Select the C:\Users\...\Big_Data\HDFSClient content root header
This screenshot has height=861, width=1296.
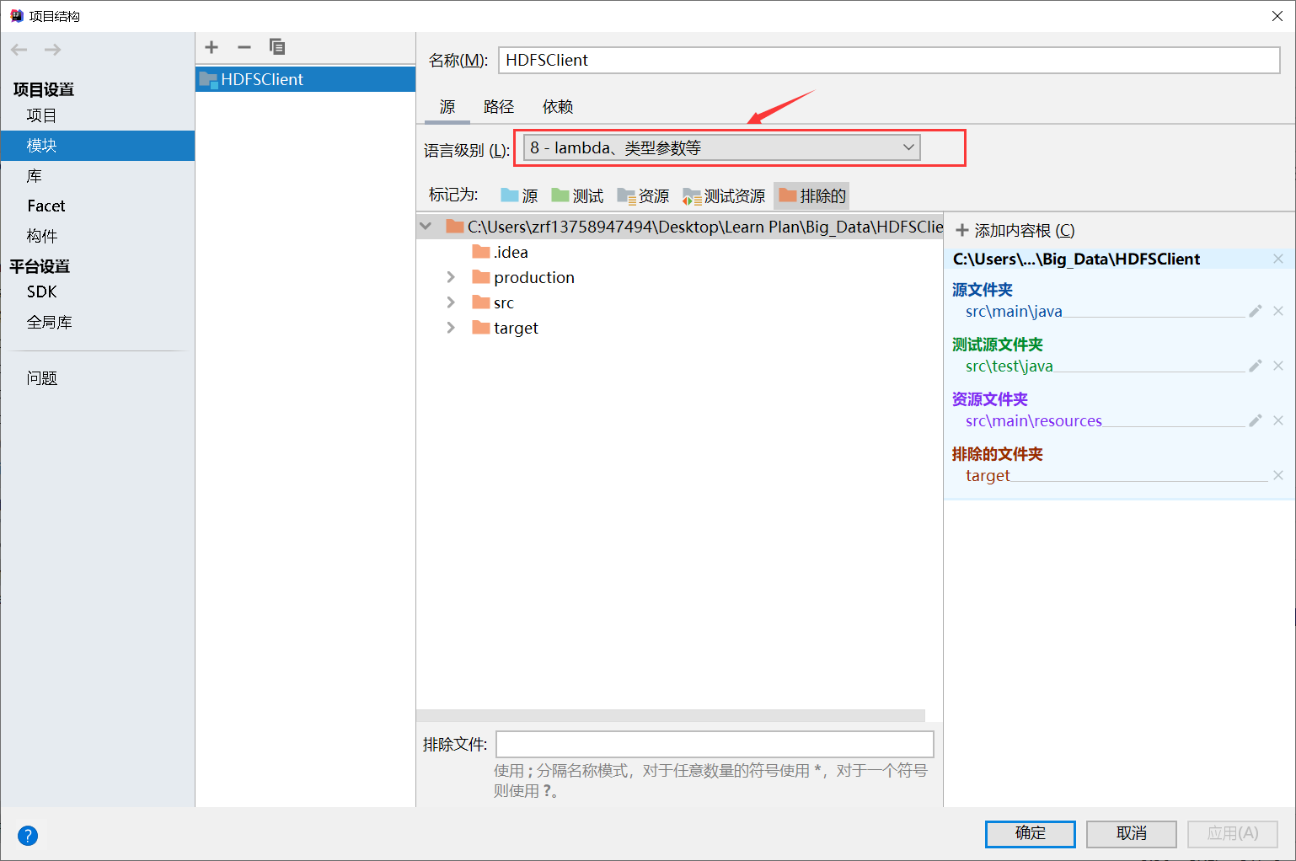pyautogui.click(x=1076, y=259)
